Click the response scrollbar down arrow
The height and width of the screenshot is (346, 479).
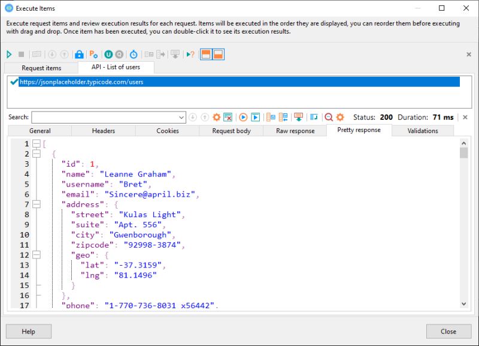pyautogui.click(x=463, y=304)
